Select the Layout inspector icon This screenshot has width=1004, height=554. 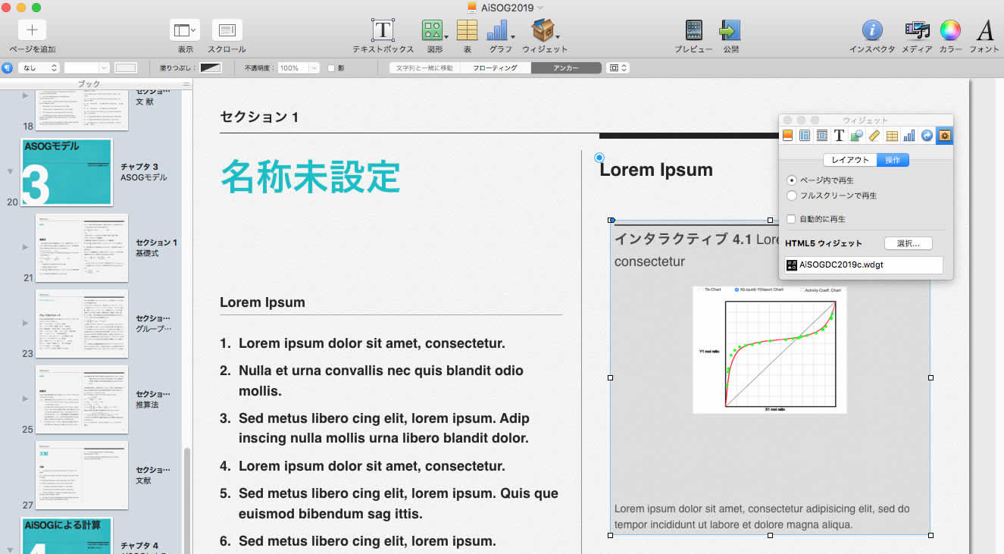805,136
